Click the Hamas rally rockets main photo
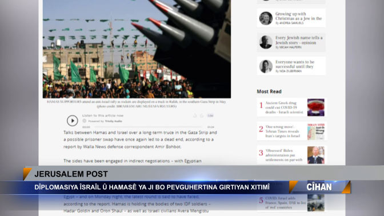This screenshot has width=384, height=216. (137, 49)
